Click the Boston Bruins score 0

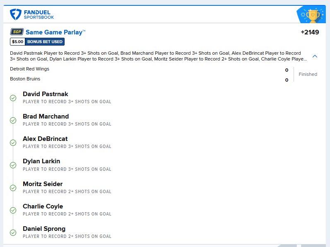coord(287,80)
